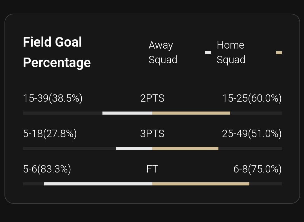This screenshot has width=304, height=222.
Task: Click the 2PTS category label
Action: coord(152,98)
